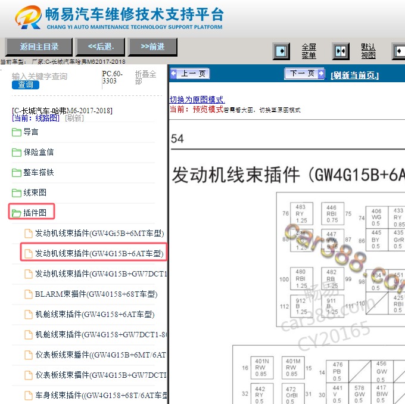The height and width of the screenshot is (404, 405).
Task: Click connector pin cell 912 B 1.25
Action: 301,306
